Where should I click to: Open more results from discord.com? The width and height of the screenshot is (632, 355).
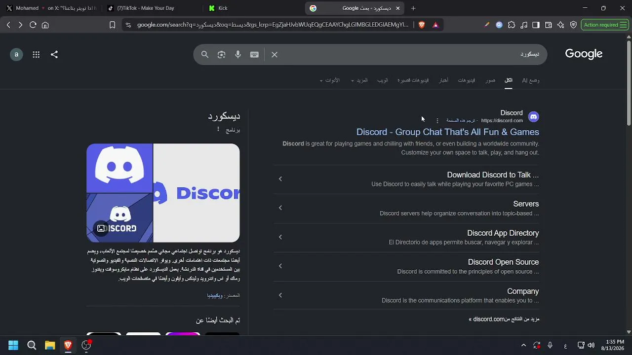pyautogui.click(x=504, y=319)
